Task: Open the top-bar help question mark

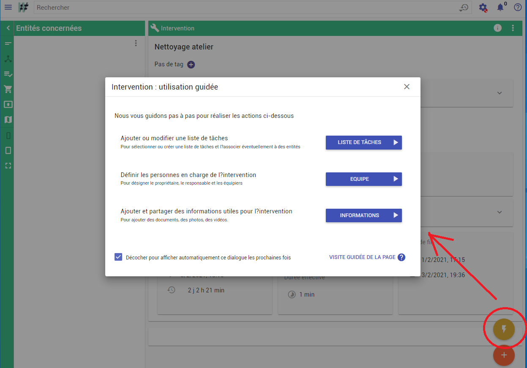Action: pos(518,7)
